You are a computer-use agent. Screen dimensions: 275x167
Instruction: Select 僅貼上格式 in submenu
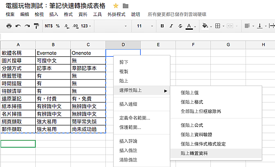pos(216,102)
